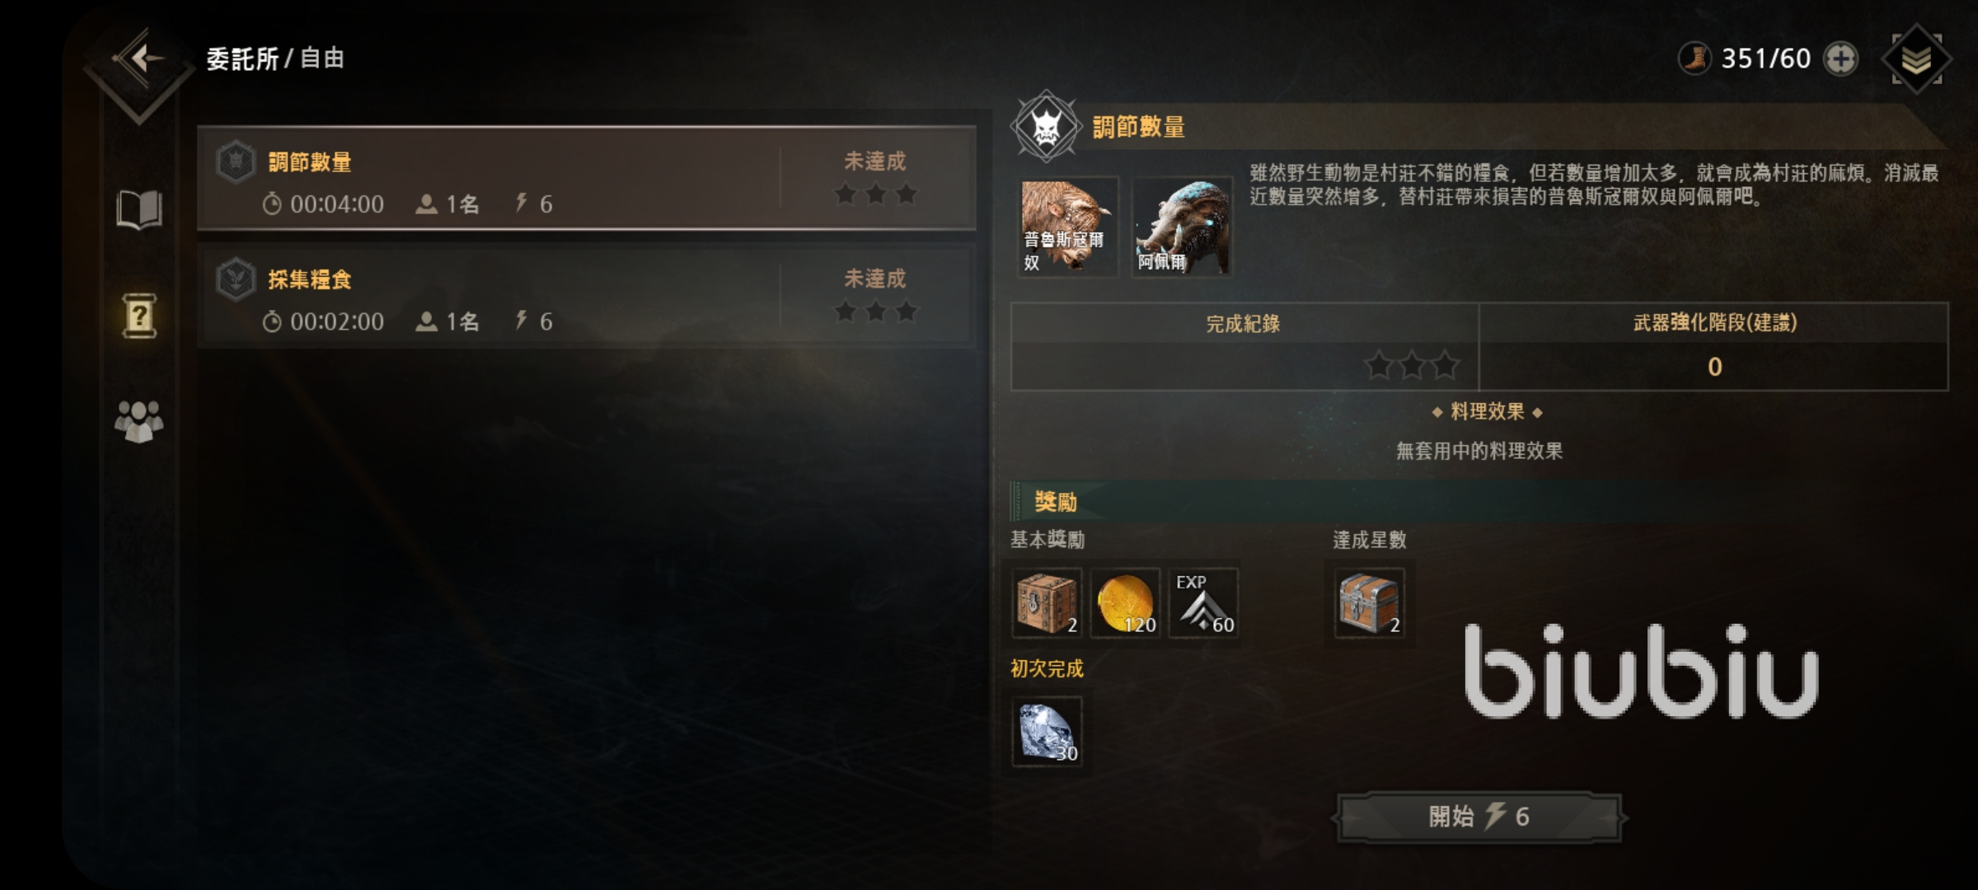
Task: Start the quest with 開始 button
Action: pos(1479,817)
